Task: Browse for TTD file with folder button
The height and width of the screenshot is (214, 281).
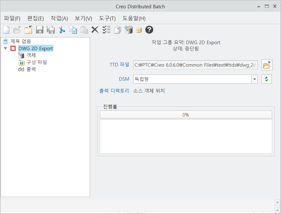Action: [x=267, y=65]
